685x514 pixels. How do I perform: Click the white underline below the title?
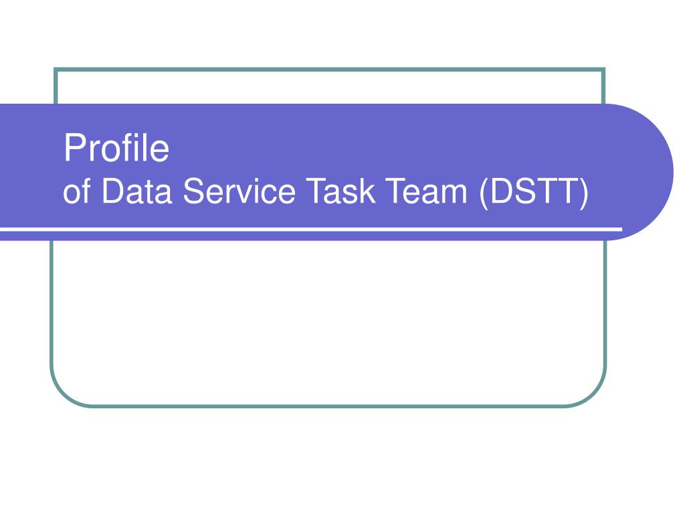(311, 230)
